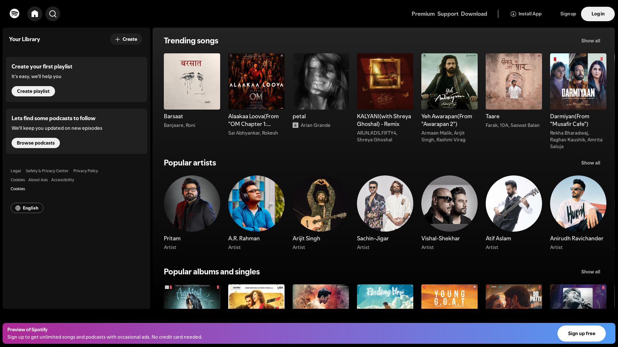
Task: Open Anirudh Ravichander's artist photo
Action: (578, 204)
